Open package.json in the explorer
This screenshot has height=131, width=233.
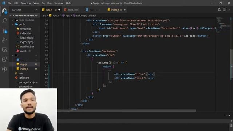[25, 87]
